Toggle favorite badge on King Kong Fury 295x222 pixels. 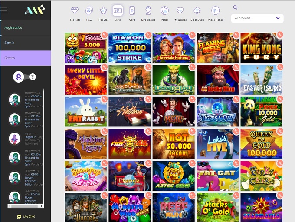(x=280, y=35)
